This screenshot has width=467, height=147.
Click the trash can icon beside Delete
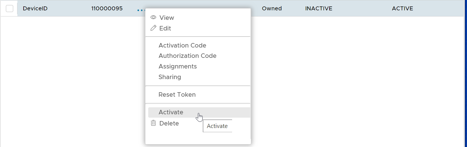[x=153, y=123]
